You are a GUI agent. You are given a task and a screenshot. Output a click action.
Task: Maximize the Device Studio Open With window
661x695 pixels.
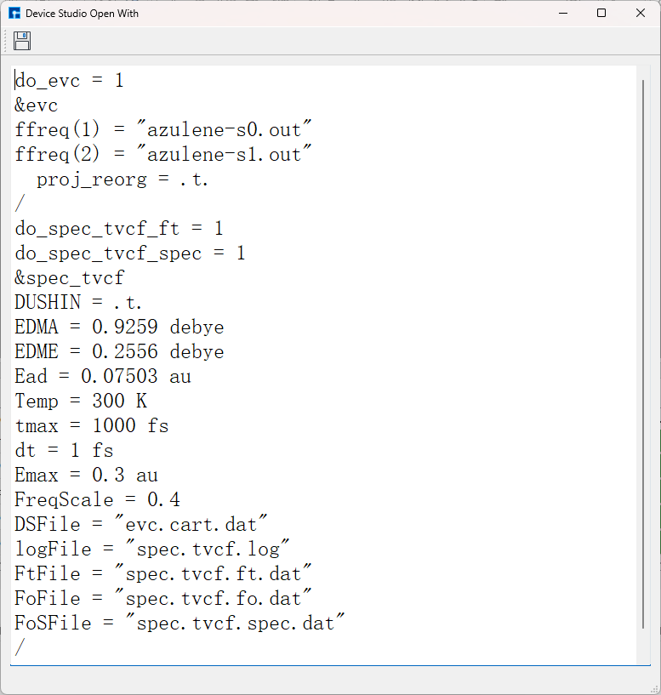point(601,14)
